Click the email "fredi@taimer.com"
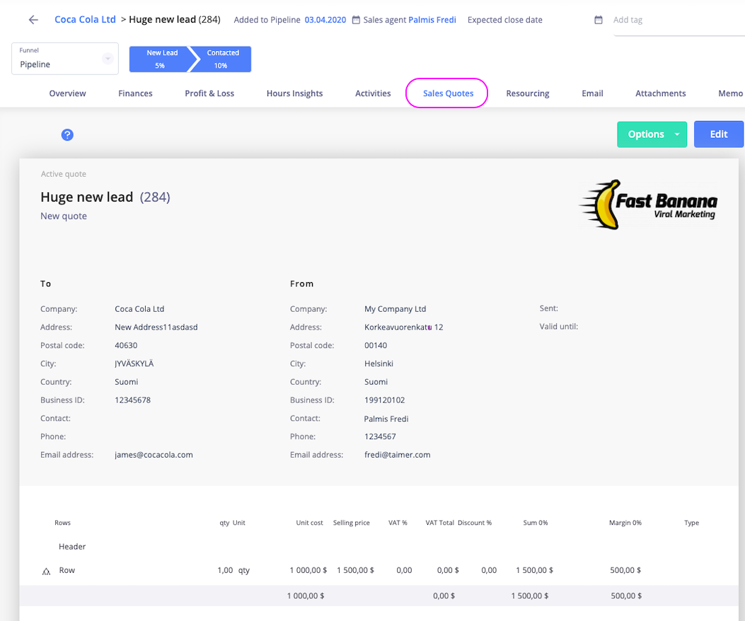Image resolution: width=745 pixels, height=621 pixels. click(x=397, y=455)
